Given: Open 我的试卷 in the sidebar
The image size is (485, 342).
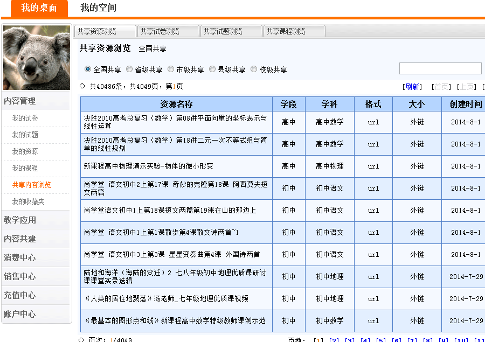Looking at the screenshot, I should [x=25, y=118].
